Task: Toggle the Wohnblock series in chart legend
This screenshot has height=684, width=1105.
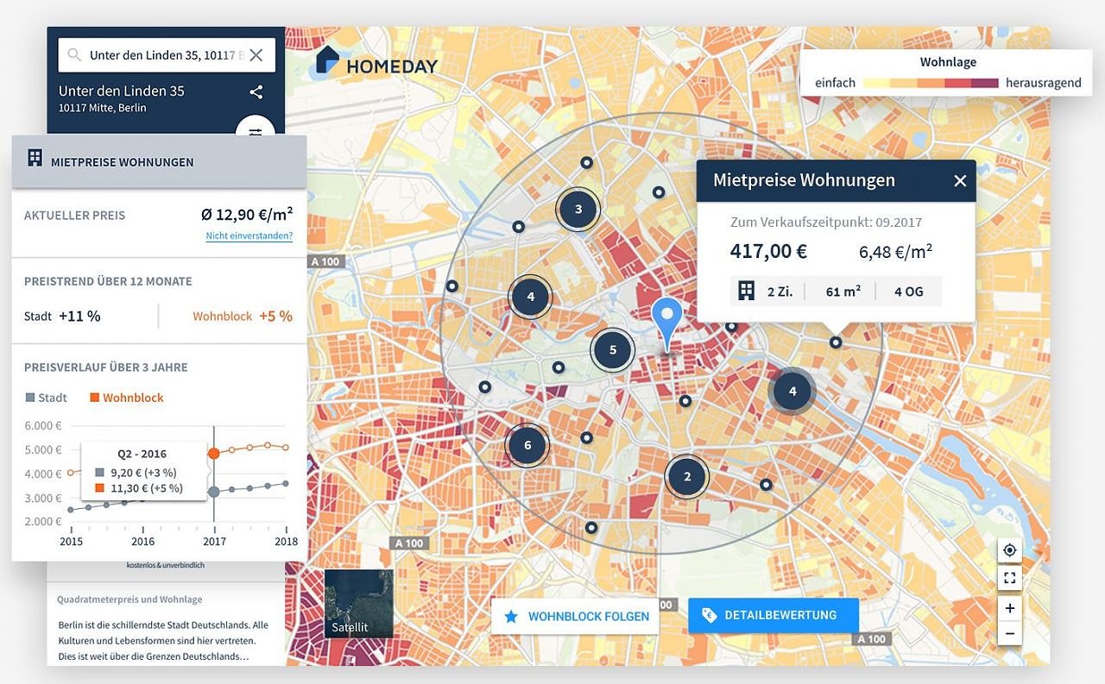Action: tap(126, 398)
